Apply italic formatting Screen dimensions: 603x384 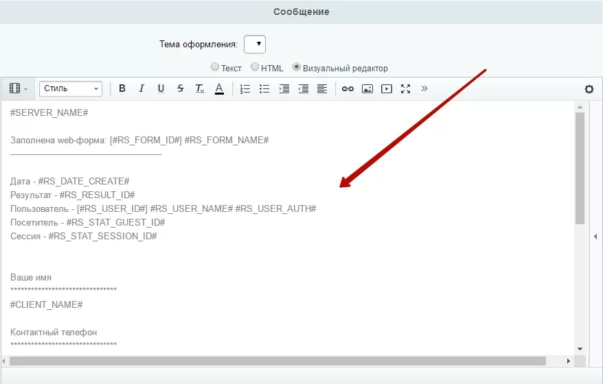coord(141,88)
